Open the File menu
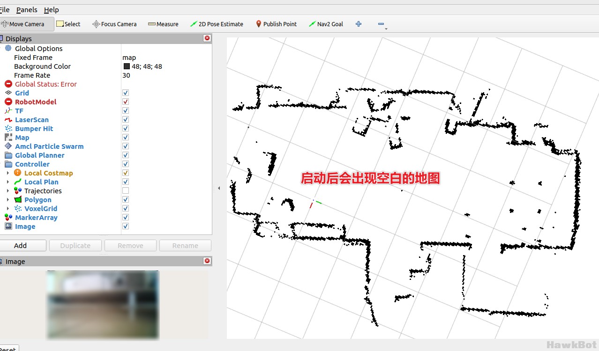The height and width of the screenshot is (351, 599). 4,9
